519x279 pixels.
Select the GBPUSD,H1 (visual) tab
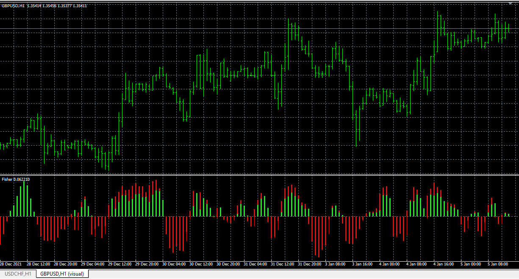tap(62, 274)
